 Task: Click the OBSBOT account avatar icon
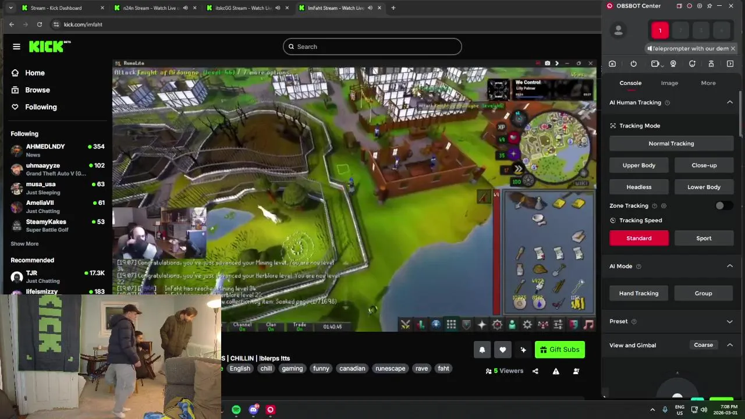(x=619, y=30)
